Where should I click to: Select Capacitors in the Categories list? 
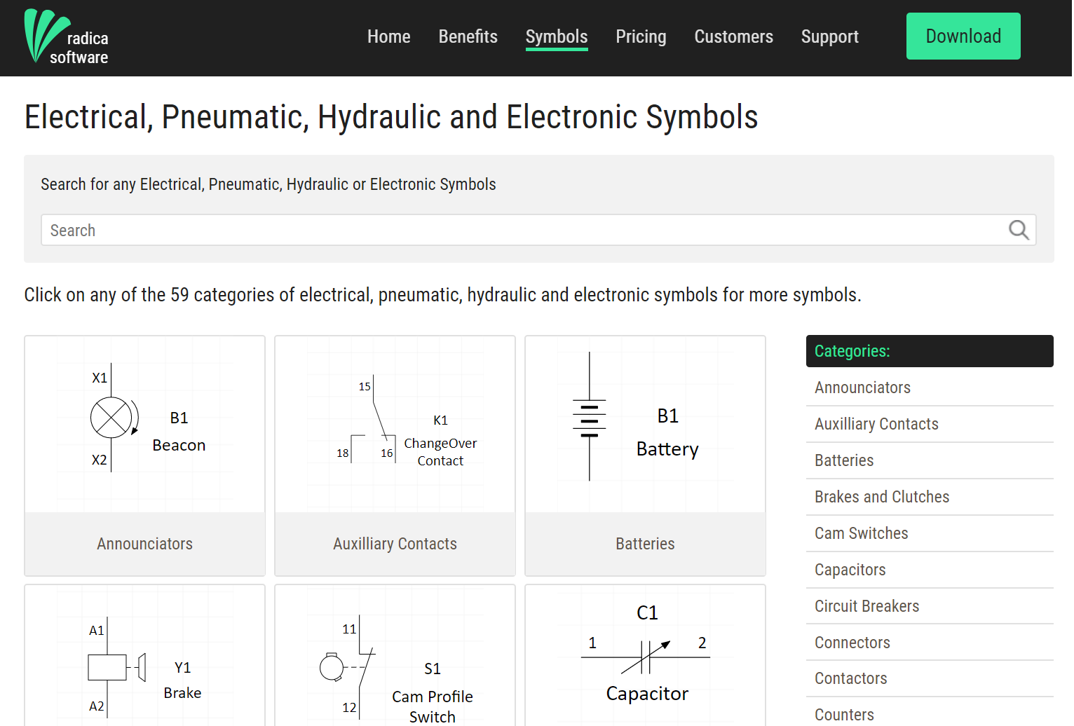click(x=930, y=570)
